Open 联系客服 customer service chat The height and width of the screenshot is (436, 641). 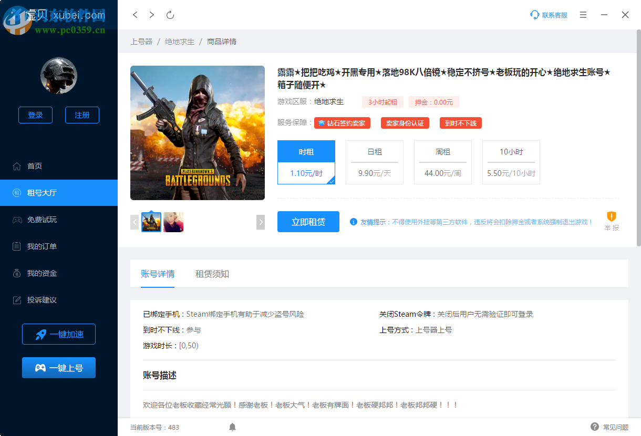tap(549, 15)
